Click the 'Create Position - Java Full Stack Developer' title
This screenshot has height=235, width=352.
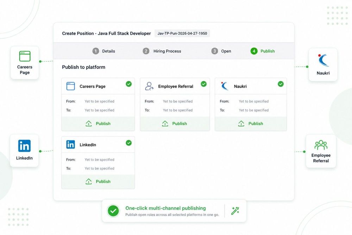(x=106, y=33)
